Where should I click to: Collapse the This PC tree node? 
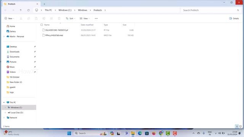pyautogui.click(x=4, y=102)
